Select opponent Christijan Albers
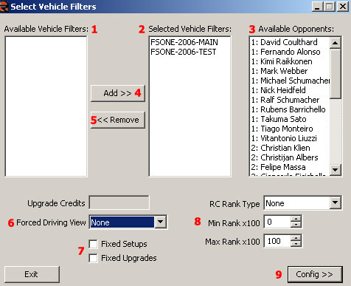 [x=285, y=157]
